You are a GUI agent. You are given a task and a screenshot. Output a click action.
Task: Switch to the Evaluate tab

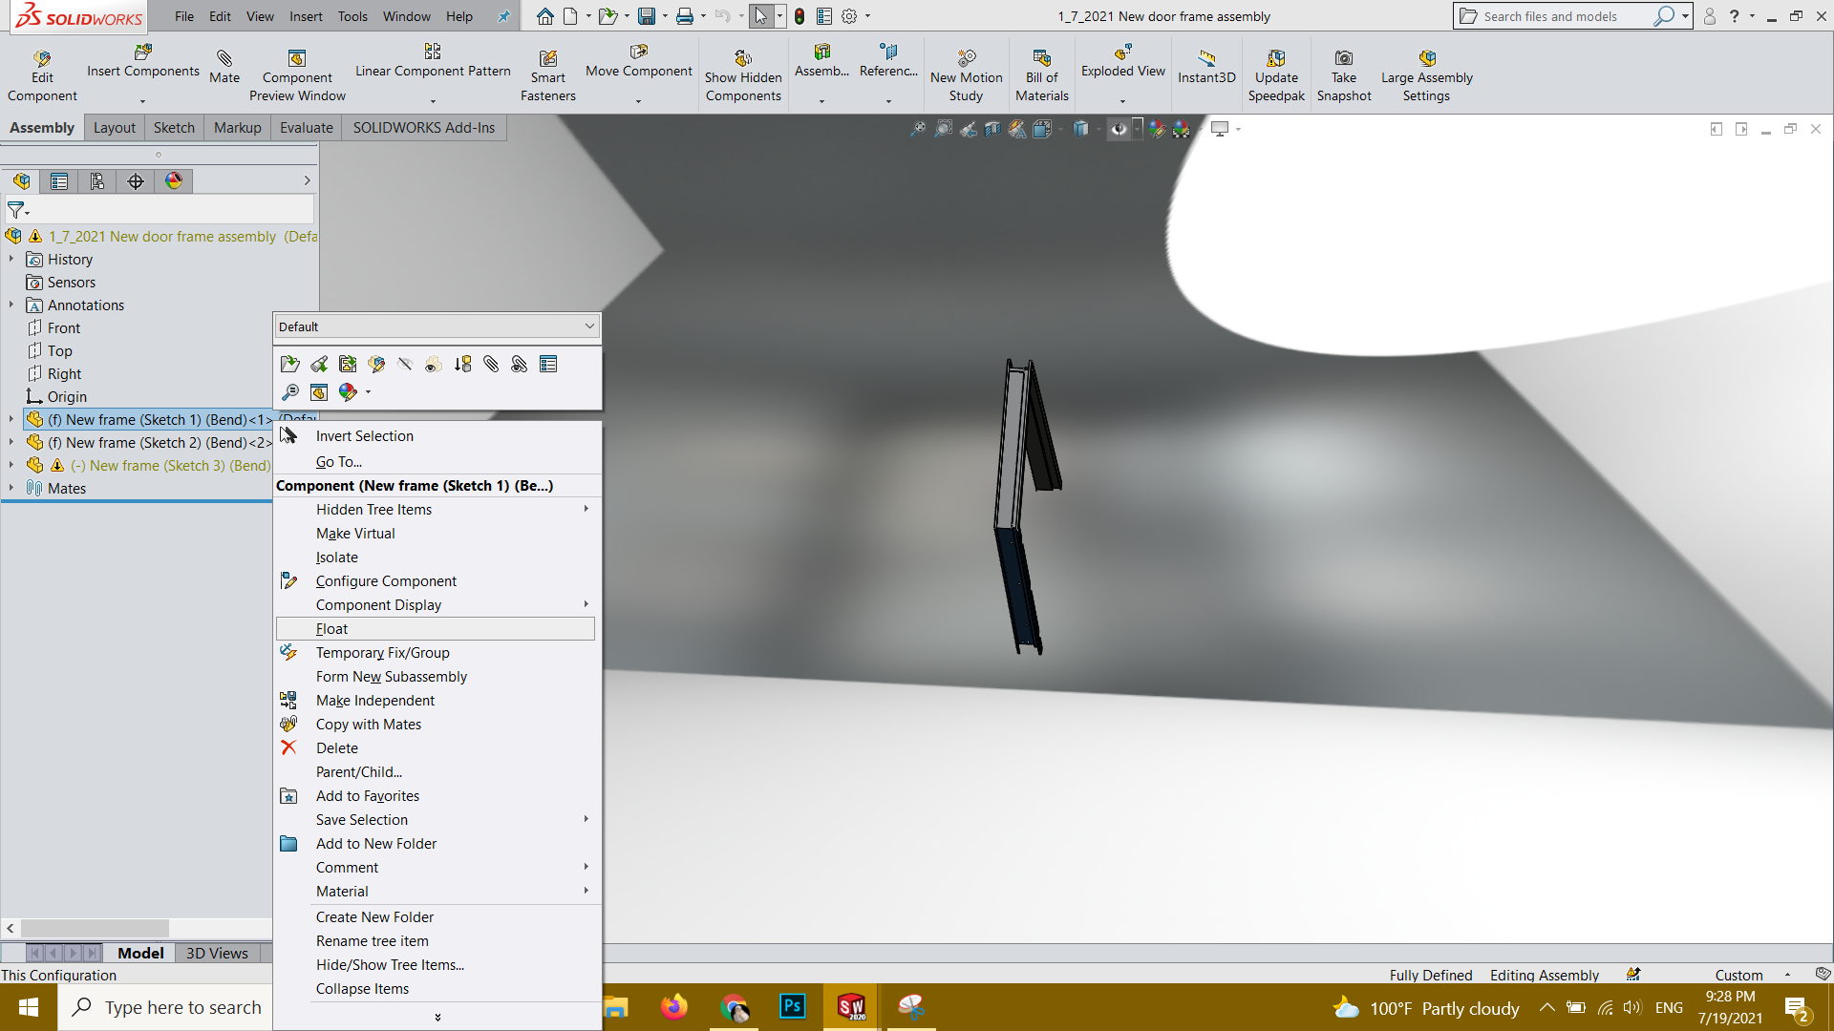click(306, 128)
